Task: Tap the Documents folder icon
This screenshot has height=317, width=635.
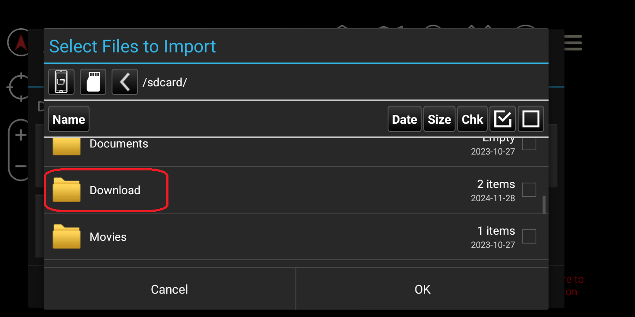Action: [67, 146]
